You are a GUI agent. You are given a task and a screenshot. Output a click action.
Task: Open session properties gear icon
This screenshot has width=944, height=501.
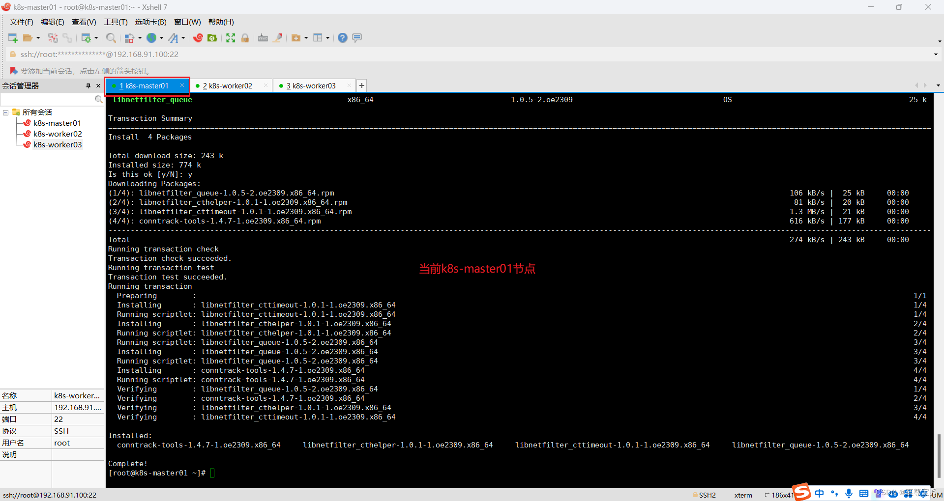(x=86, y=38)
